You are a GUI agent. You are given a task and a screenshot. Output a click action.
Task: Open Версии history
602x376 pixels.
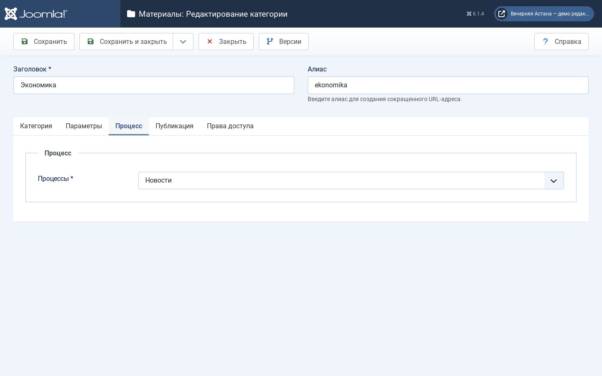283,41
